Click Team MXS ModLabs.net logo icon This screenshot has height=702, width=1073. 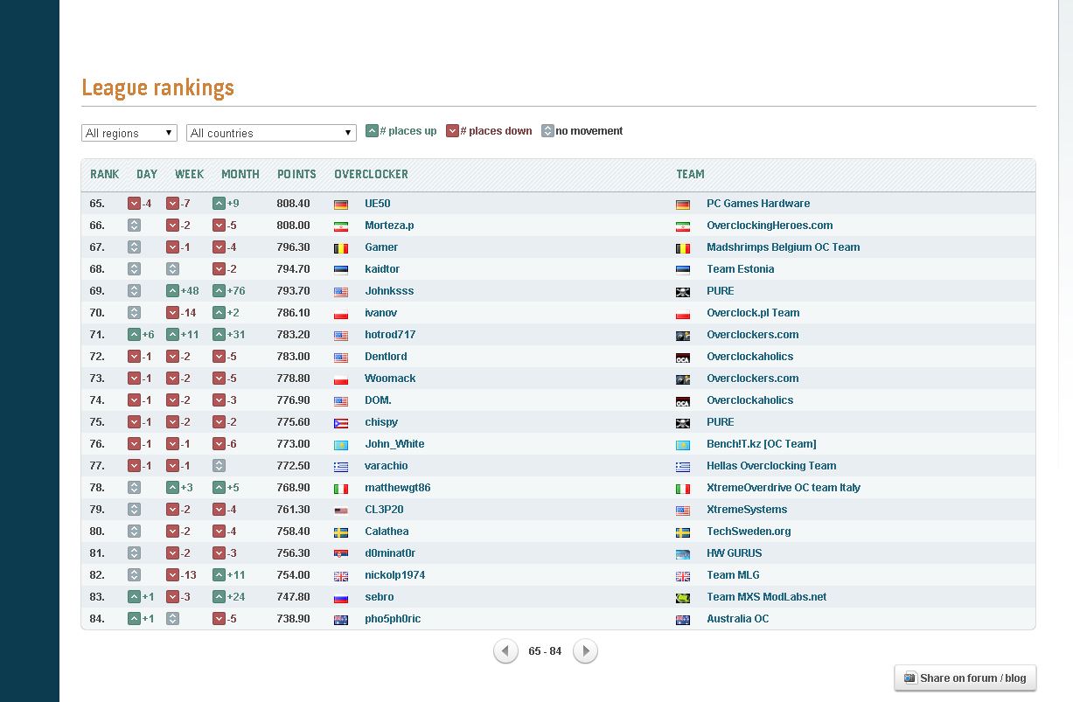tap(683, 597)
